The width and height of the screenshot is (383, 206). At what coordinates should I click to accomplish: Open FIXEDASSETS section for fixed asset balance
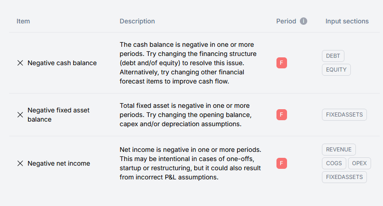[x=344, y=115]
